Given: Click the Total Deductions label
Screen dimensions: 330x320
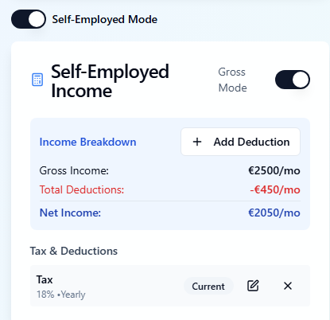Looking at the screenshot, I should pyautogui.click(x=82, y=189).
